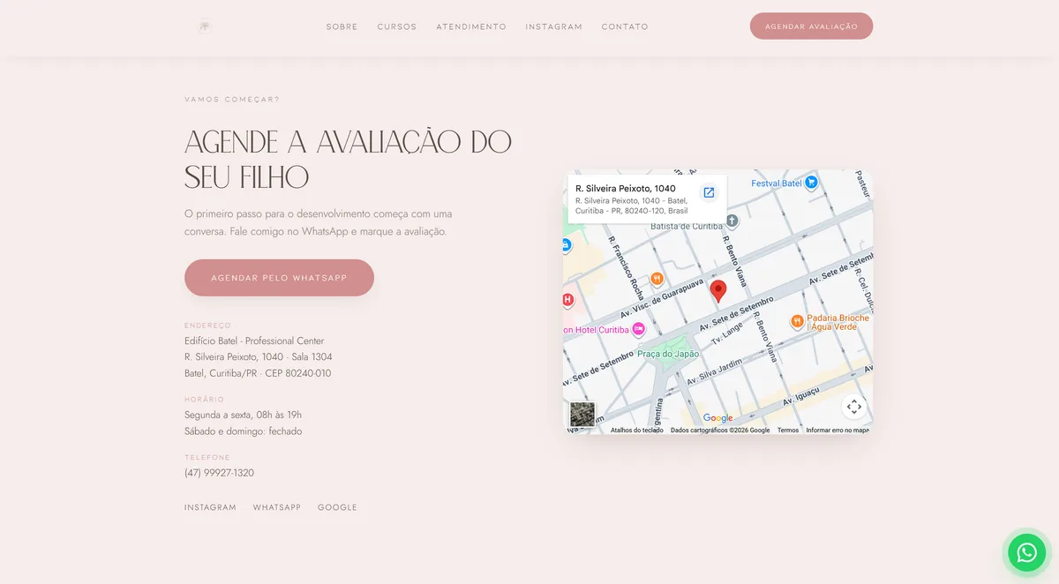Click the red location pin on map

[718, 292]
